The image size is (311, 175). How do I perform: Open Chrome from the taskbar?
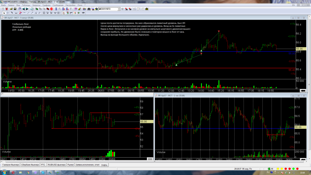(x=28, y=173)
